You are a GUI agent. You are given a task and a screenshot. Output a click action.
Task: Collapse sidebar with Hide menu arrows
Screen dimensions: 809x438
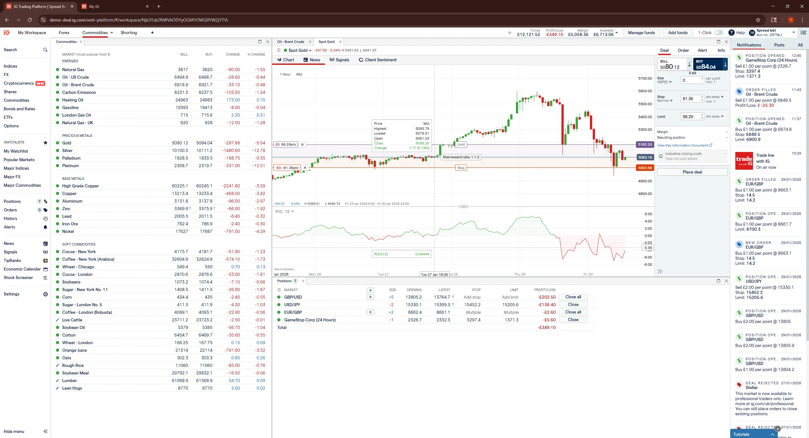coord(45,431)
